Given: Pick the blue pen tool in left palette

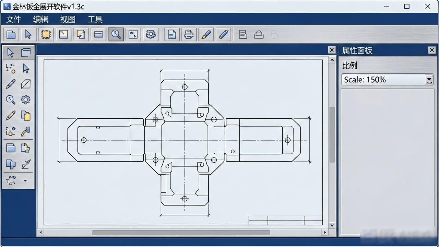Looking at the screenshot, I should (11, 84).
